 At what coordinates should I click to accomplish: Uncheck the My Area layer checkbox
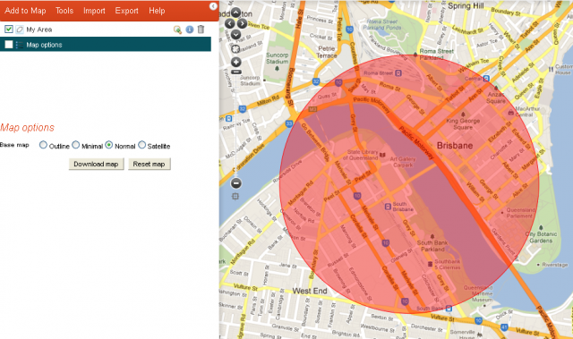click(x=9, y=29)
